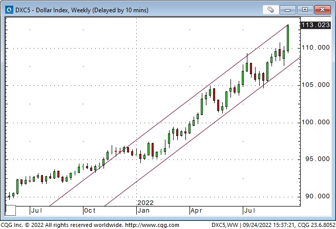Click the small box at time axis left corner
The width and height of the screenshot is (336, 229).
point(10,210)
